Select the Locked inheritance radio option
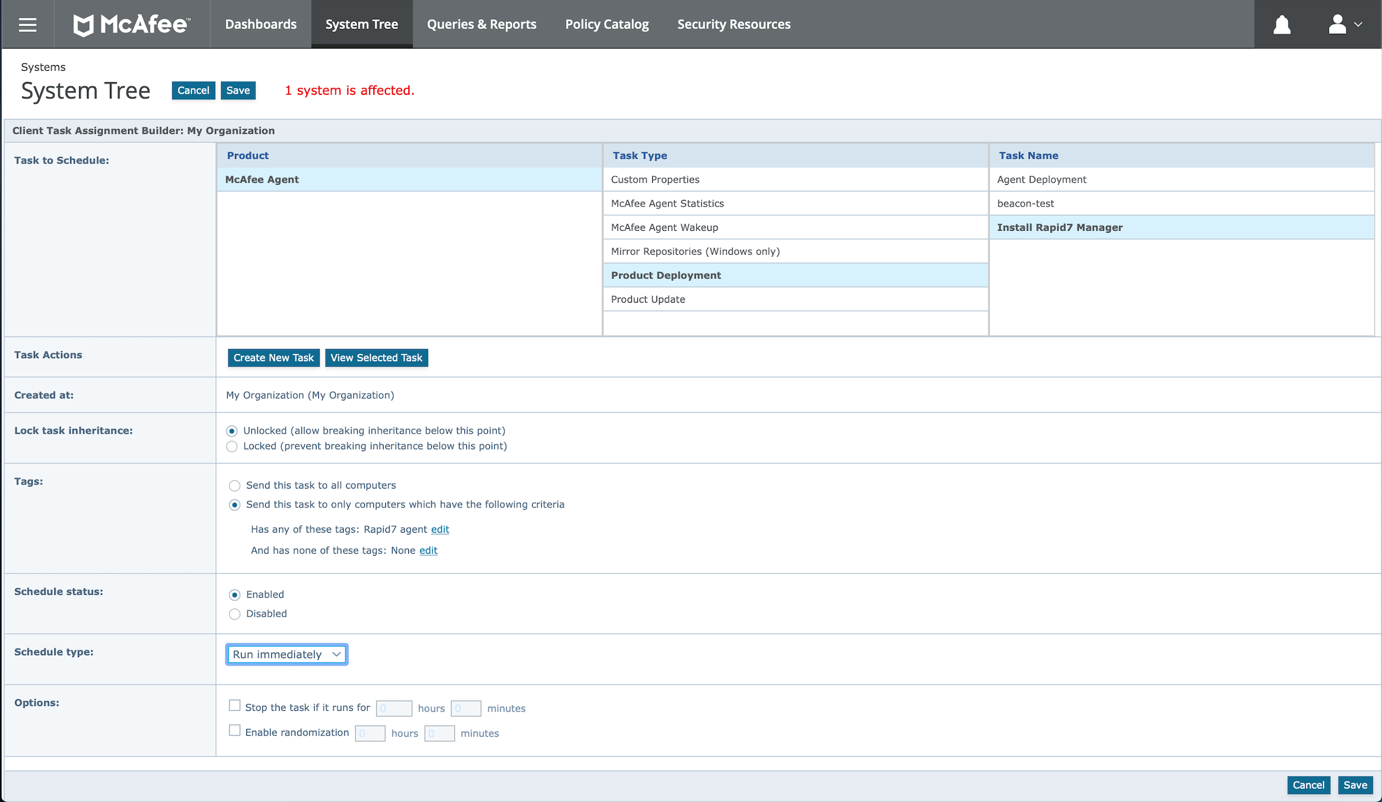The height and width of the screenshot is (802, 1382). tap(232, 447)
